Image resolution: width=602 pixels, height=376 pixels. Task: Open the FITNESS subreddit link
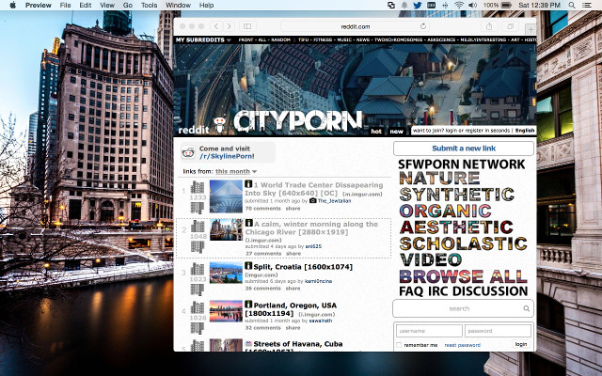click(323, 39)
